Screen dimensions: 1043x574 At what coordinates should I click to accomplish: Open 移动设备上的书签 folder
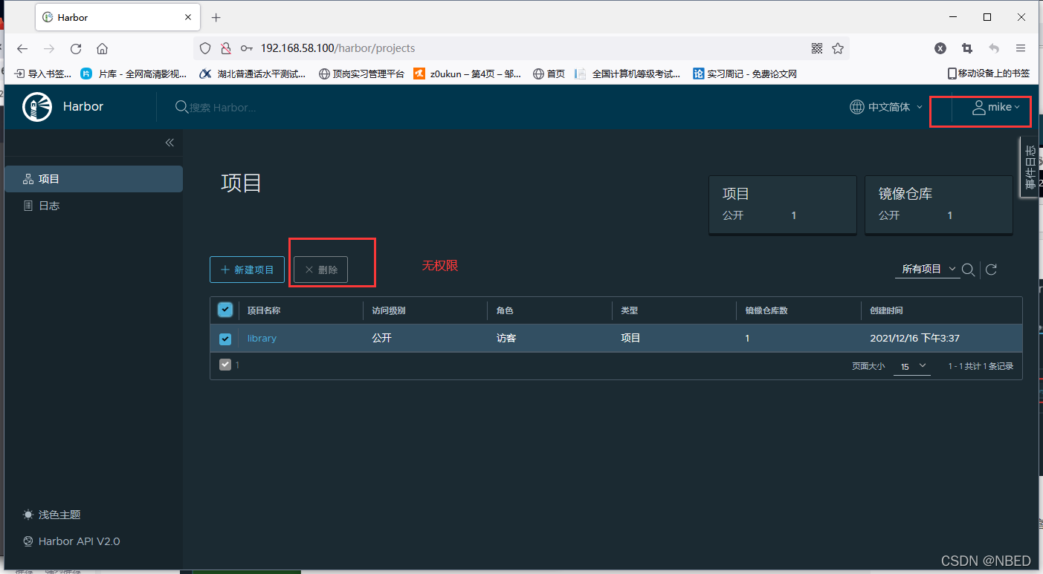click(989, 74)
